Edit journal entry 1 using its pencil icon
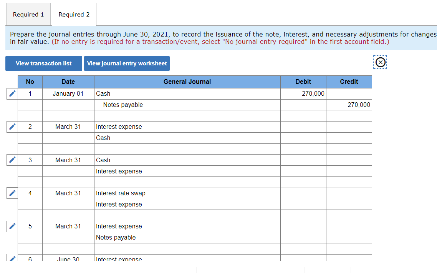 coord(12,93)
